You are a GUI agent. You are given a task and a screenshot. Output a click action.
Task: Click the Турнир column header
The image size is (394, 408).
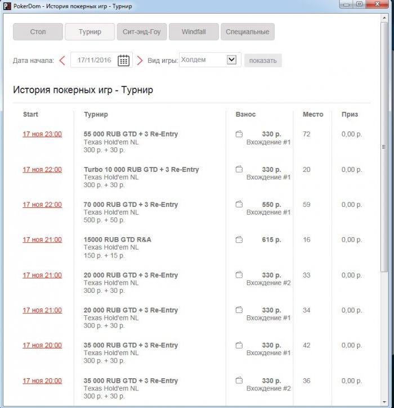96,114
